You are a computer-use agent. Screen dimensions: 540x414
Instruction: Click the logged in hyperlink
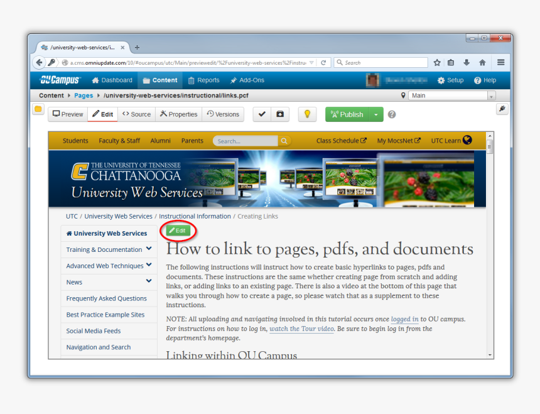click(x=404, y=319)
